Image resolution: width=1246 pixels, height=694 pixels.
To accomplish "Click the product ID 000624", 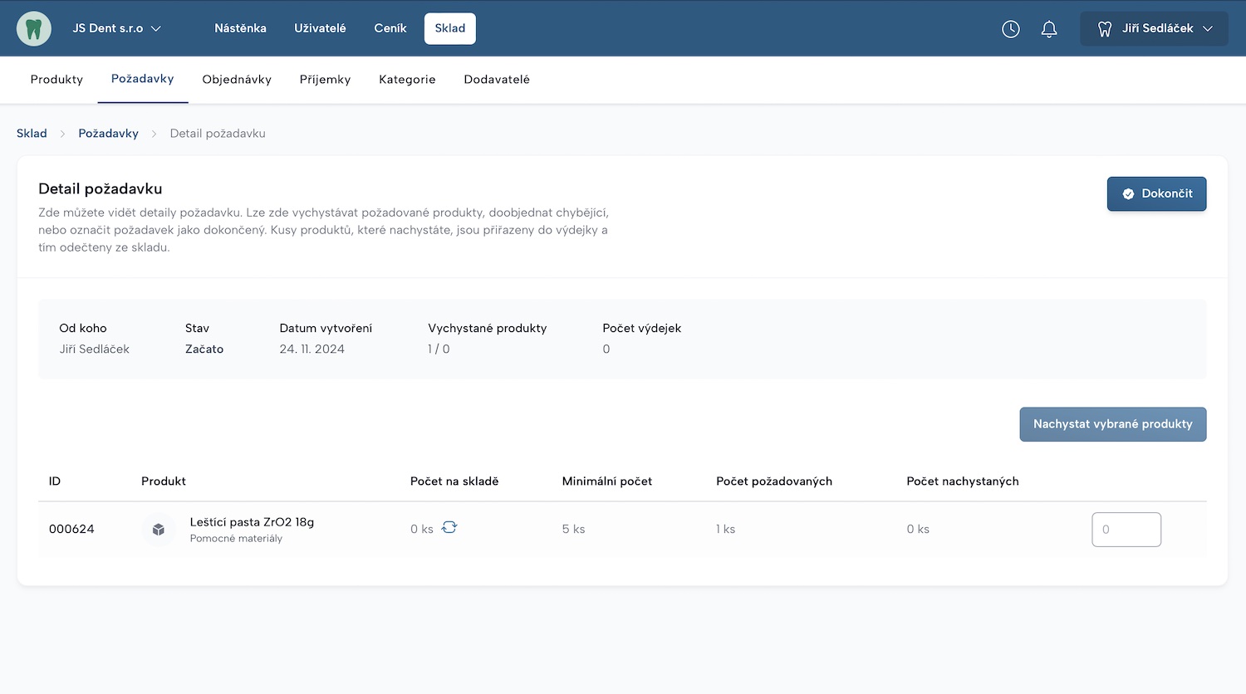I will pos(71,529).
